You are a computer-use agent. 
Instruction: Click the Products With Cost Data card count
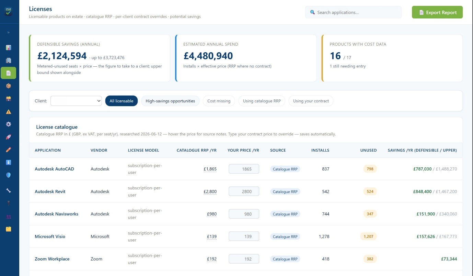(x=335, y=56)
